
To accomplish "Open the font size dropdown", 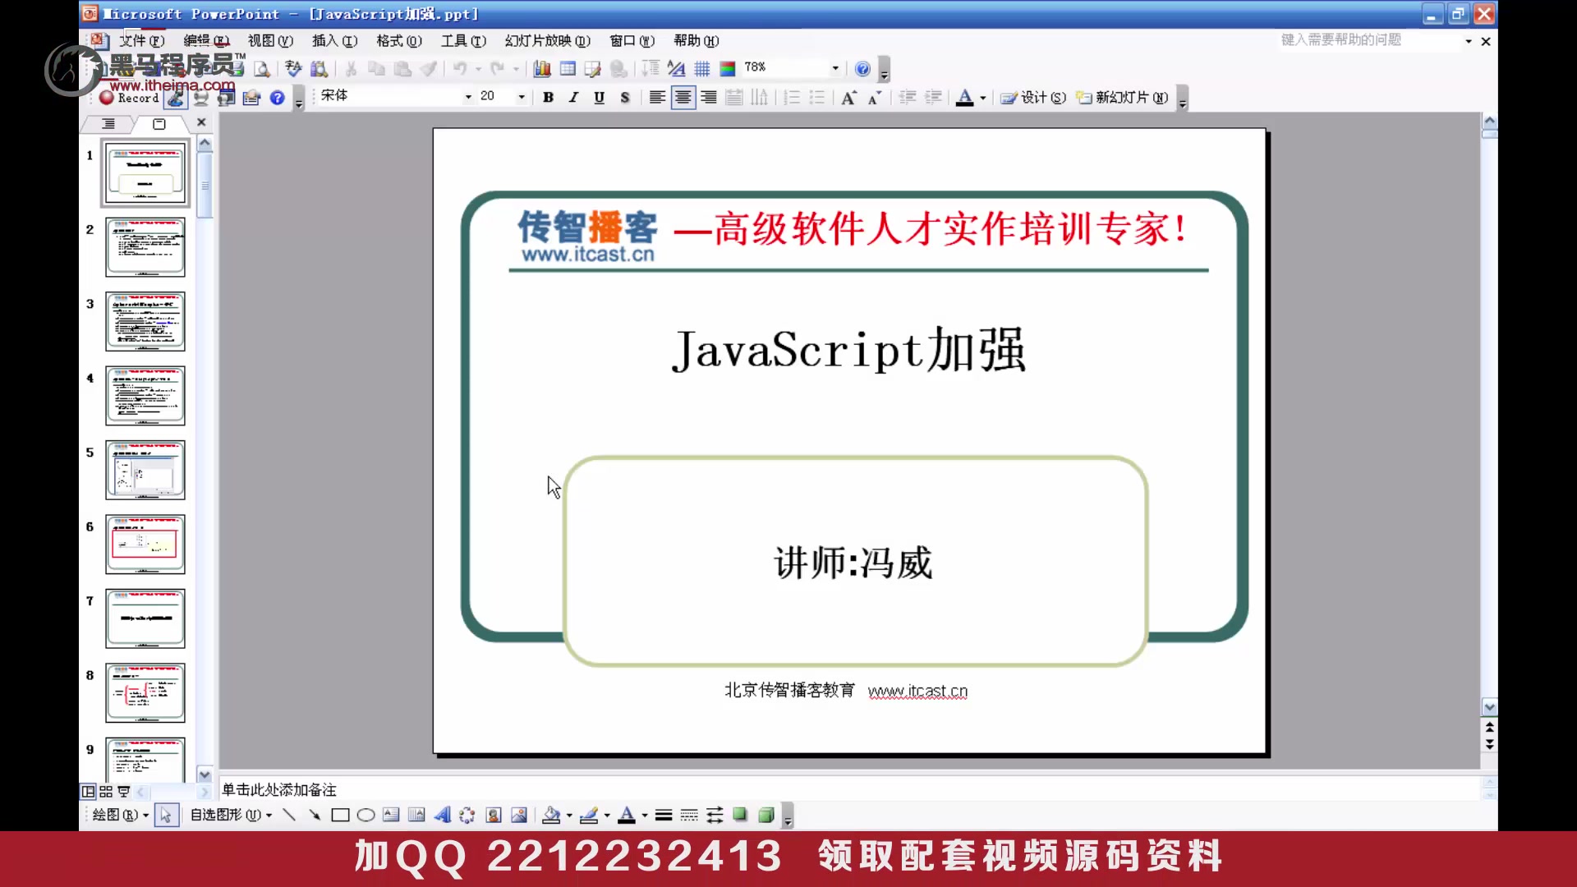I will (x=522, y=97).
